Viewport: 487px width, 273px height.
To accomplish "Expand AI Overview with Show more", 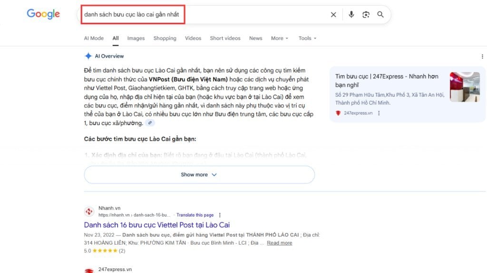I will pyautogui.click(x=199, y=174).
